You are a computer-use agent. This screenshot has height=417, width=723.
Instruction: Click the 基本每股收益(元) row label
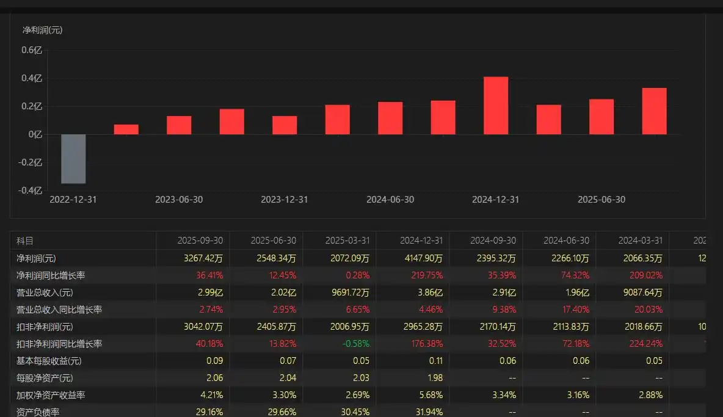click(x=49, y=361)
